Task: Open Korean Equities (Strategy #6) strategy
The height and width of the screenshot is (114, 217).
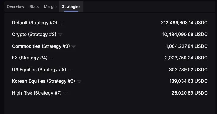Action: click(43, 81)
